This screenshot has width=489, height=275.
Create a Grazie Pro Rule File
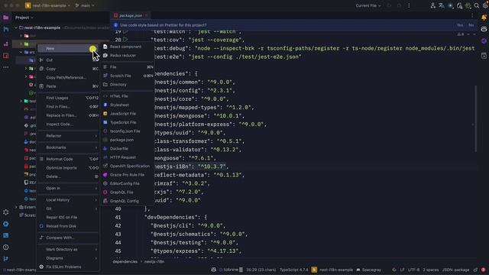pos(128,175)
